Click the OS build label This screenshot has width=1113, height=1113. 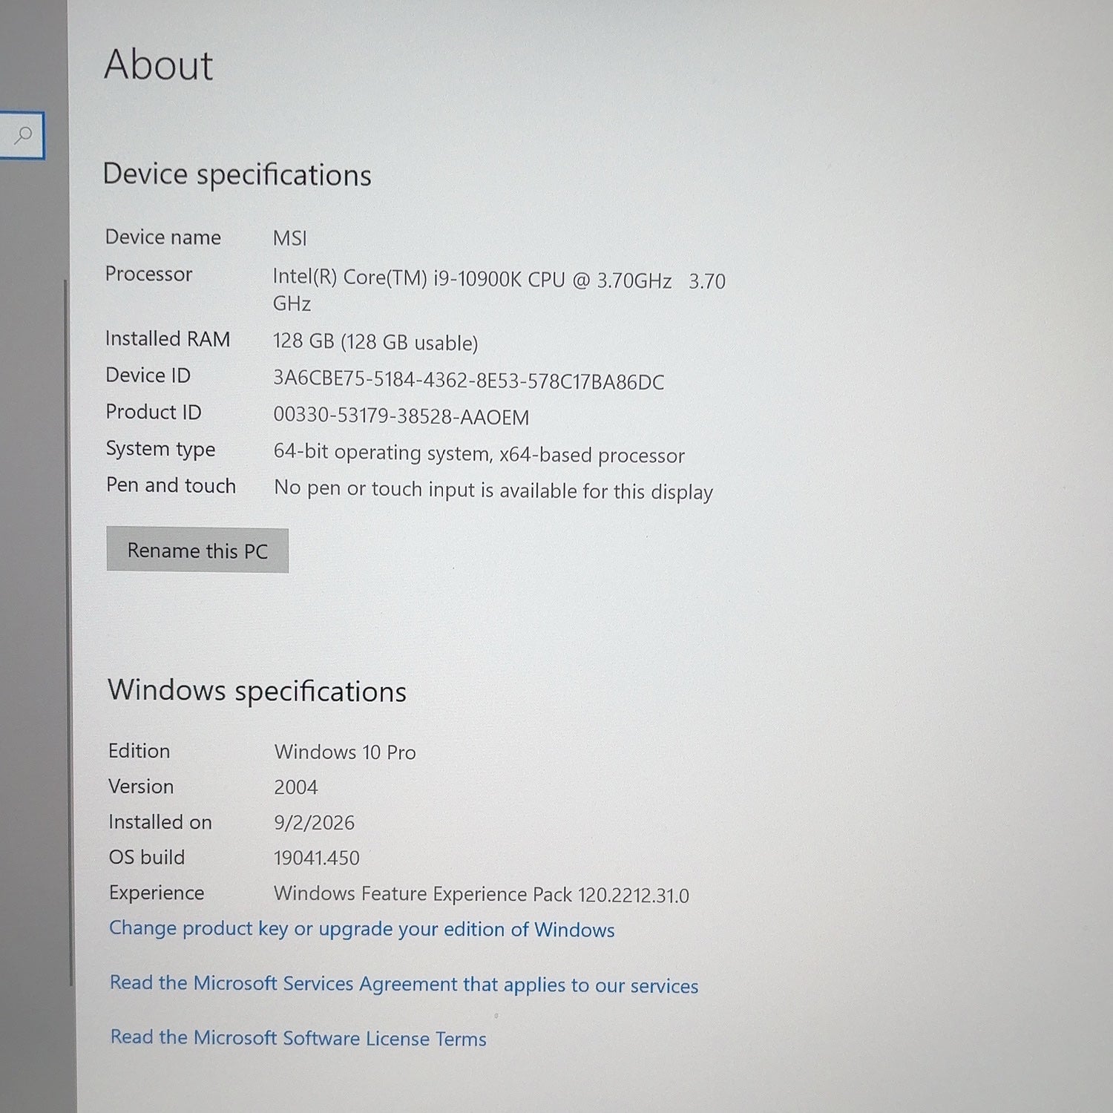click(147, 857)
